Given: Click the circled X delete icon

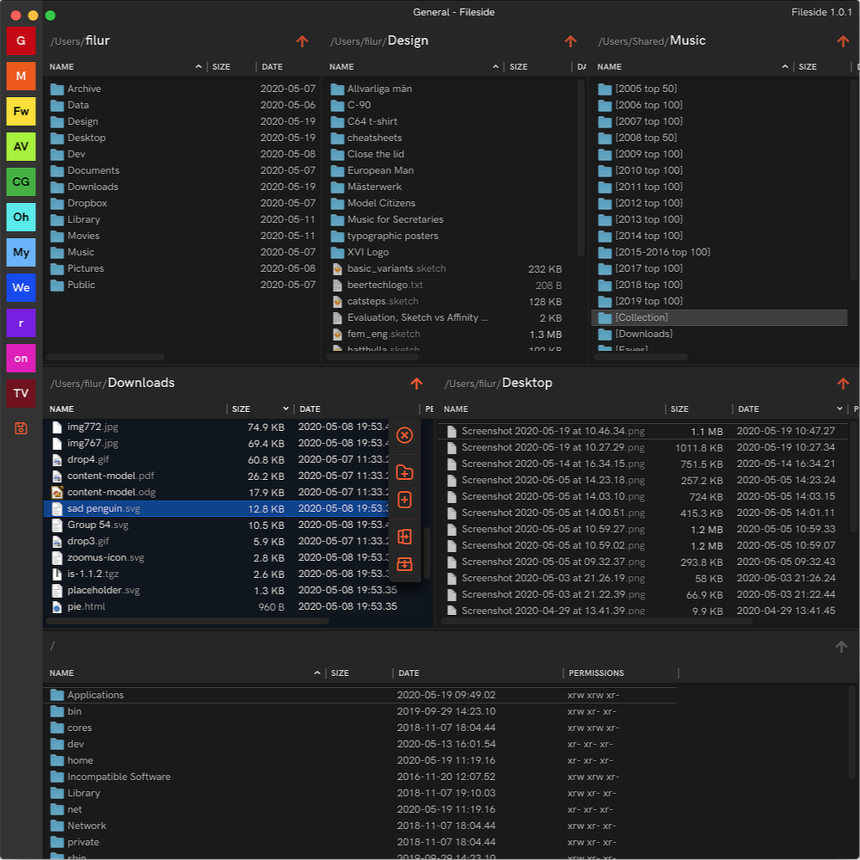Looking at the screenshot, I should pos(405,435).
